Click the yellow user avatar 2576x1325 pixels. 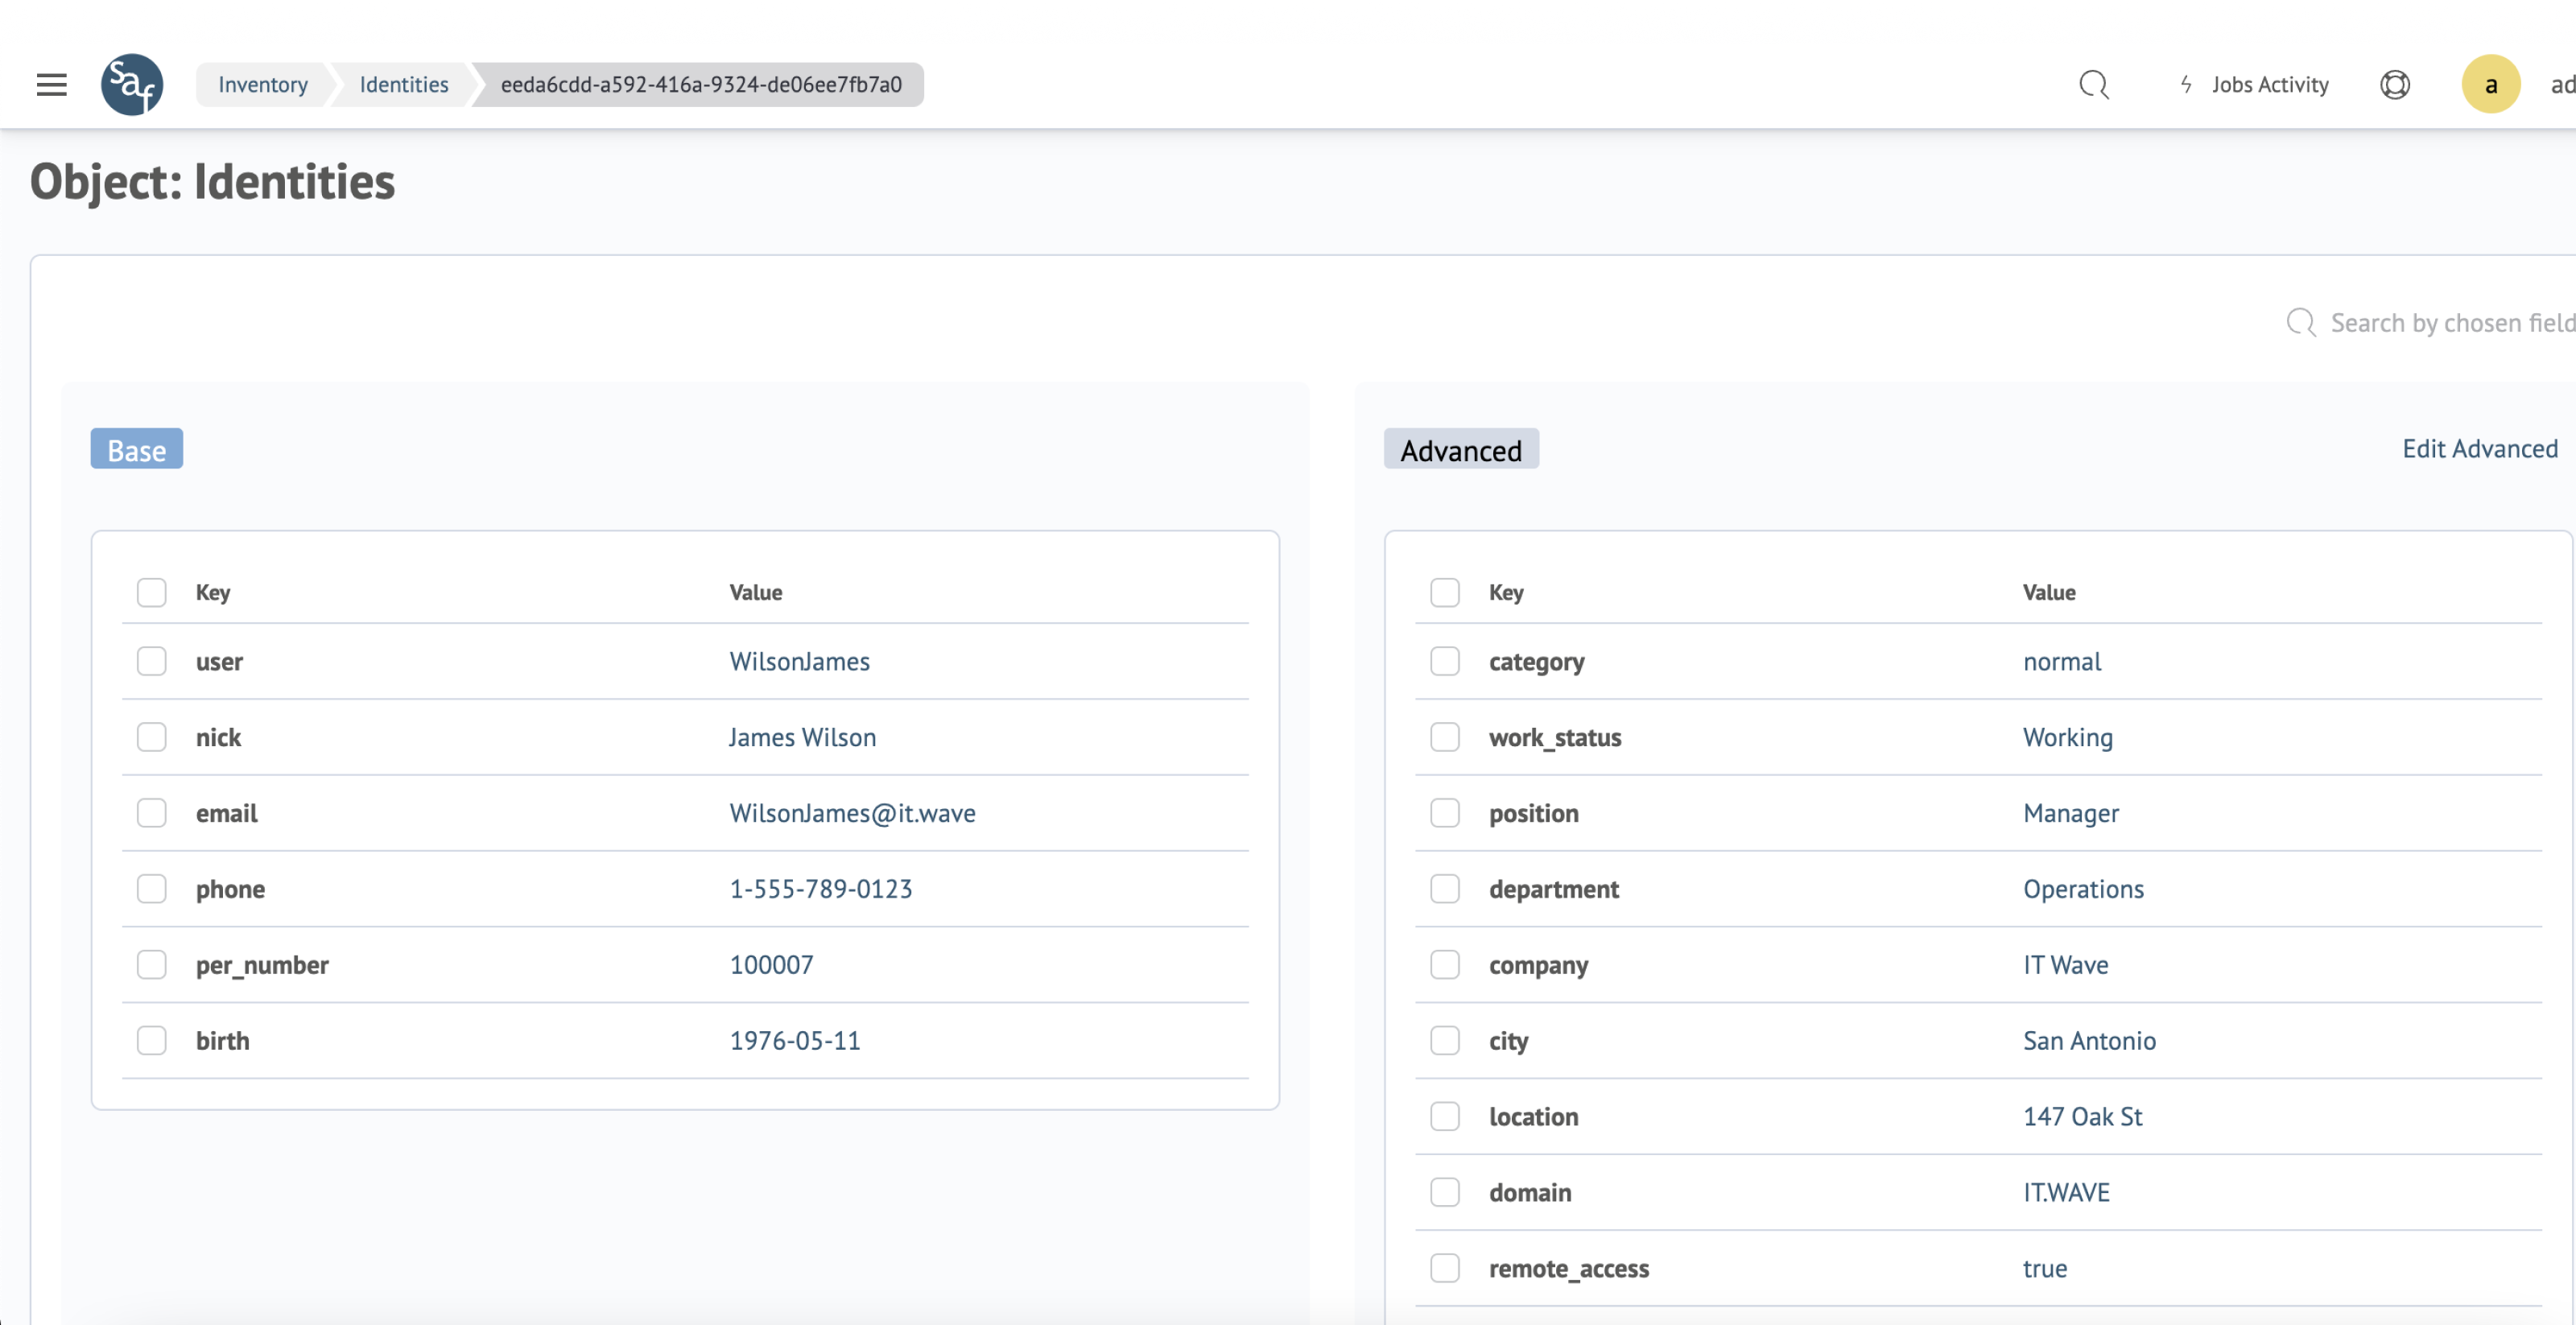pos(2490,85)
